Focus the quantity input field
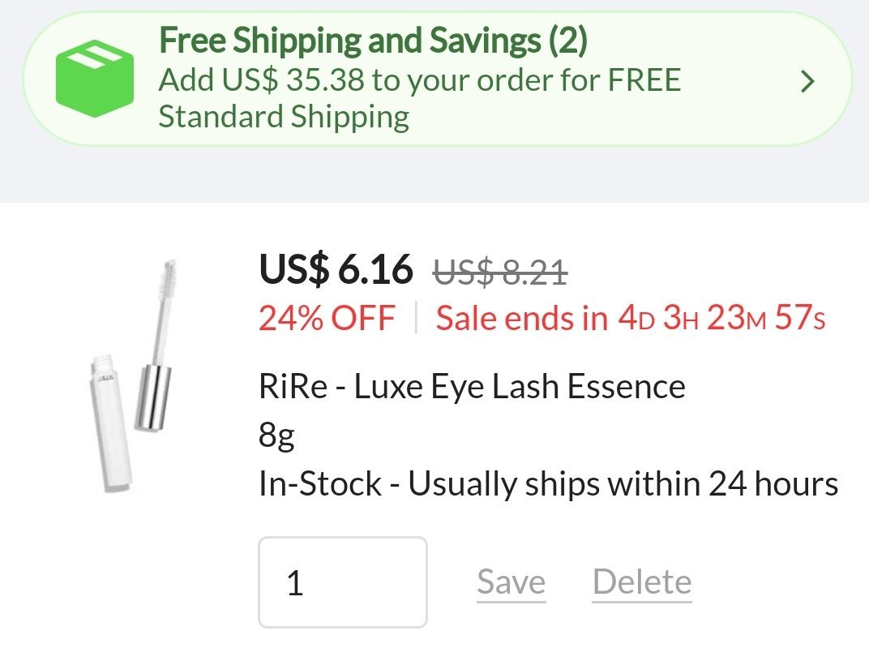Viewport: 869px width, 661px height. [342, 582]
